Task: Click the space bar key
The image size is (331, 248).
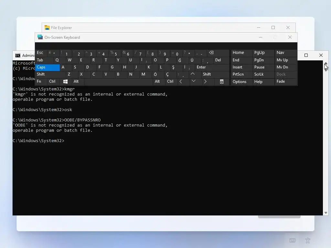Action: click(118, 82)
